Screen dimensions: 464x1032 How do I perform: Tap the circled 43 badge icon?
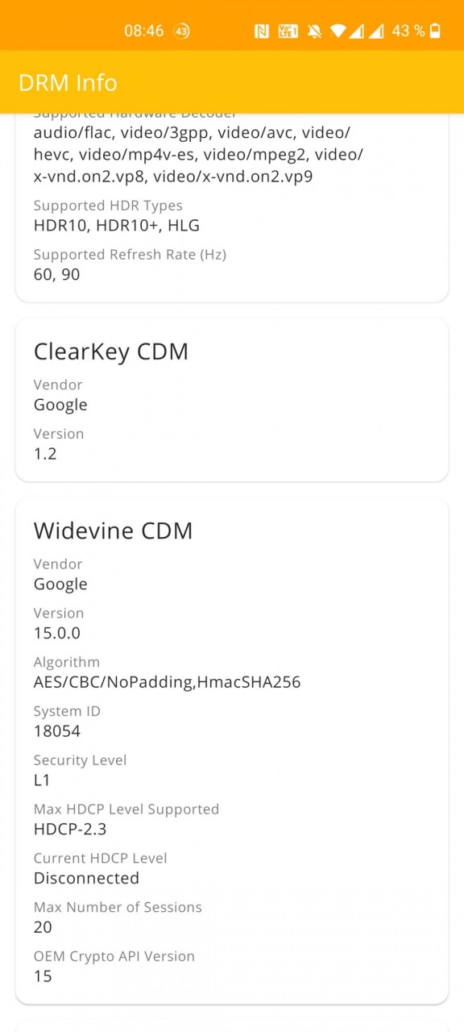pos(182,31)
